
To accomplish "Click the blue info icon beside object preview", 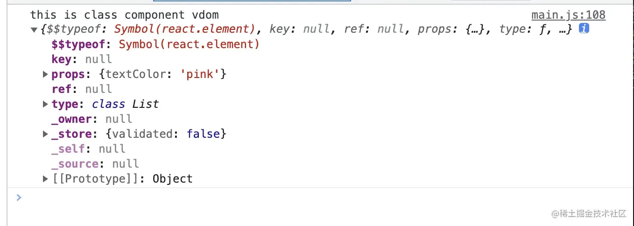I will pos(583,29).
